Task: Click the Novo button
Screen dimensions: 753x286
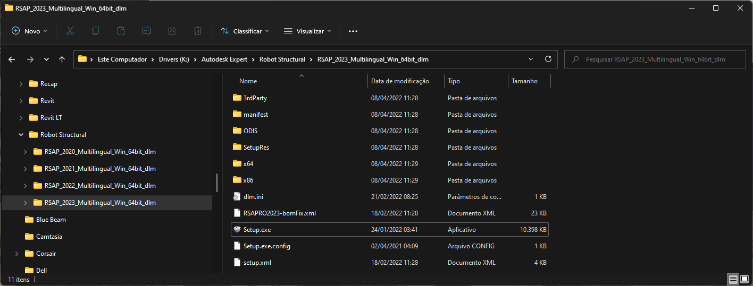Action: click(x=30, y=31)
